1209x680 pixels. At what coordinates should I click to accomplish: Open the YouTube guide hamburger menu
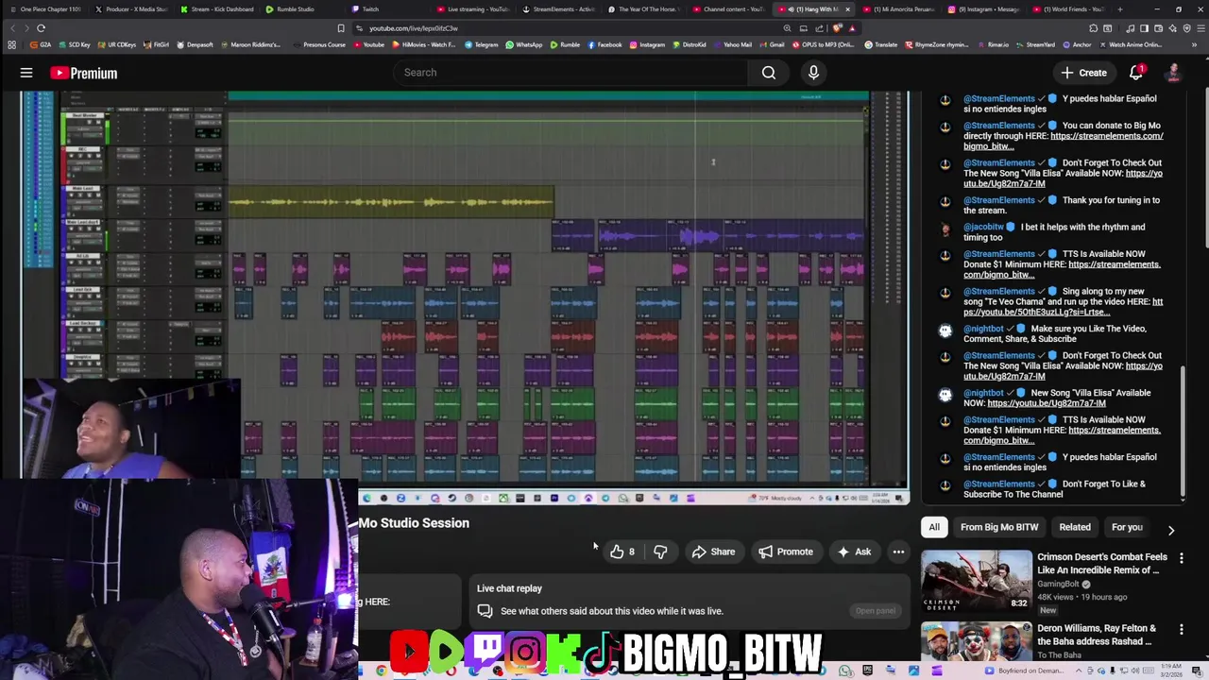26,73
